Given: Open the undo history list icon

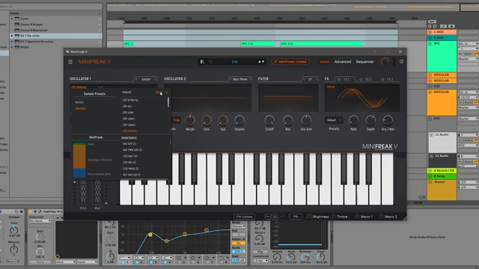Looking at the screenshot, I should point(275,217).
